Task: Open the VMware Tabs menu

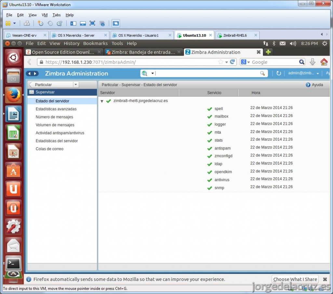Action: tap(57, 15)
